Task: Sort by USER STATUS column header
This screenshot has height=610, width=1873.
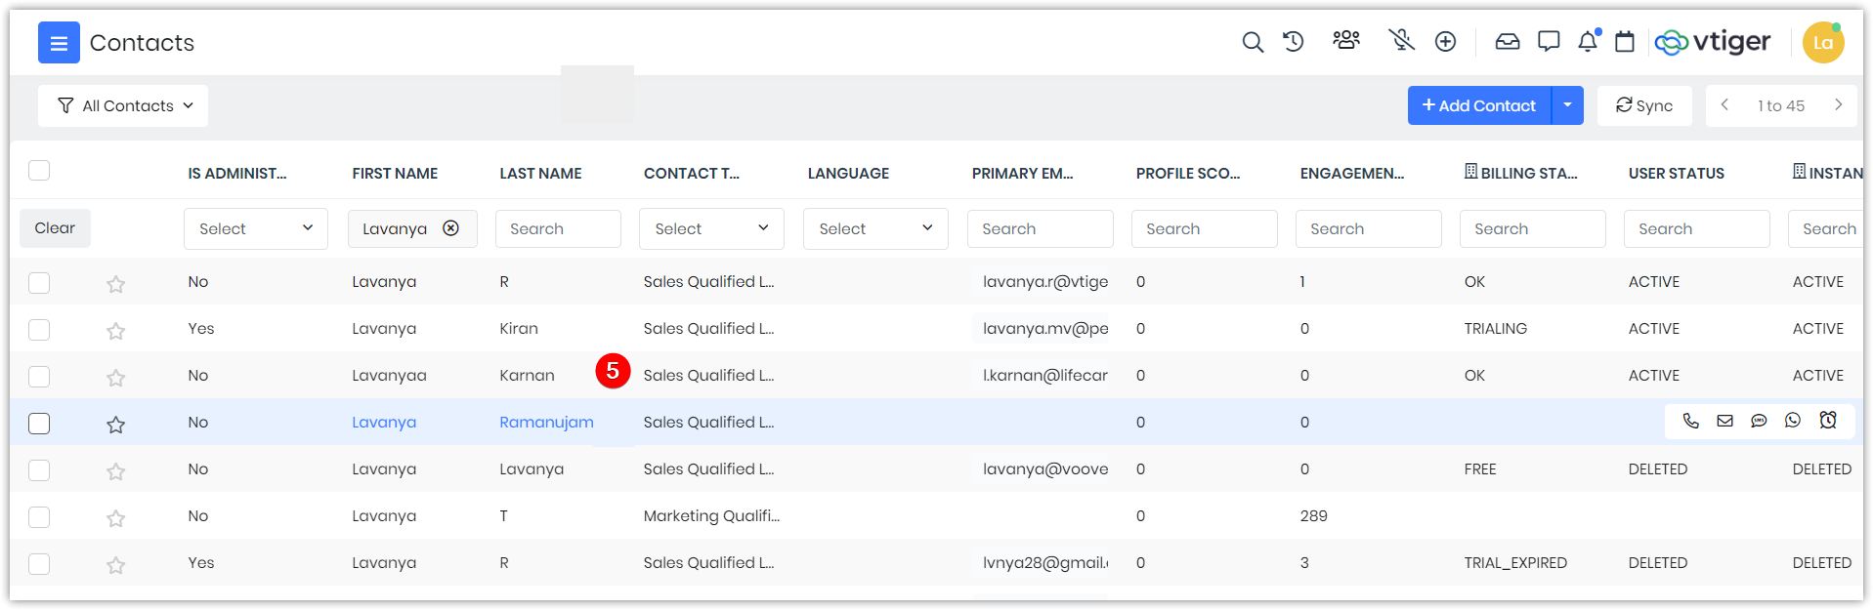Action: 1677,173
